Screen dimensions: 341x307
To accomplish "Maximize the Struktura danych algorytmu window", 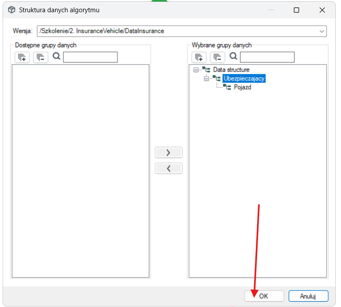I will (x=296, y=10).
